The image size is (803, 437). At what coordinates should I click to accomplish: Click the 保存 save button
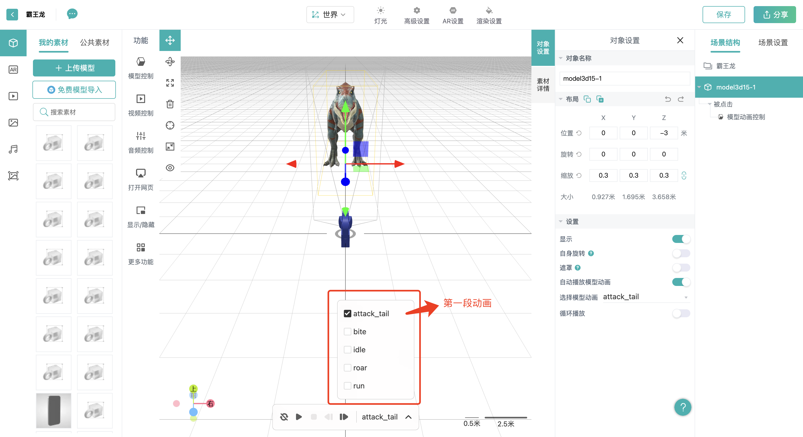(x=723, y=15)
